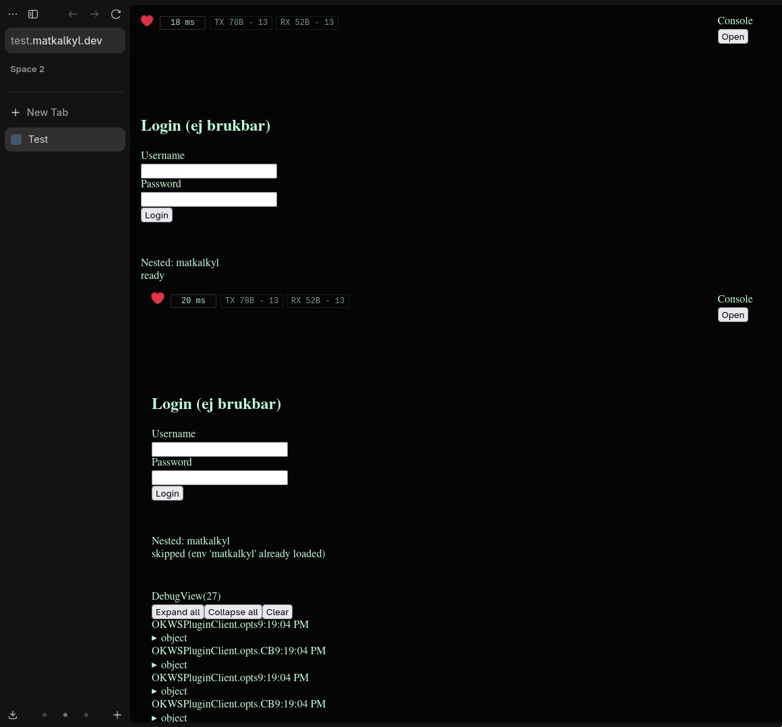The width and height of the screenshot is (782, 727).
Task: Click the back navigation arrow
Action: click(73, 14)
